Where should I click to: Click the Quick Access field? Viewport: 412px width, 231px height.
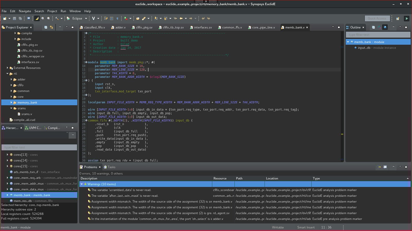pos(377,18)
